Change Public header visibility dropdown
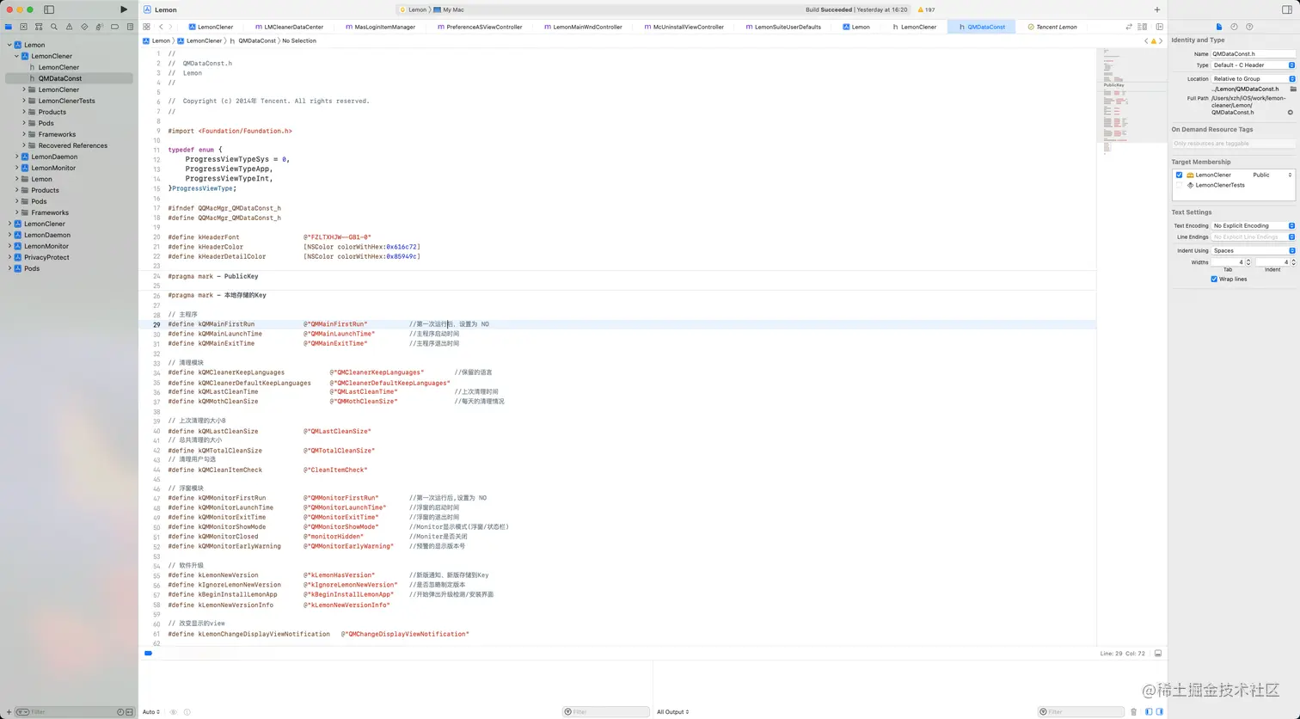1300x719 pixels. click(1272, 175)
